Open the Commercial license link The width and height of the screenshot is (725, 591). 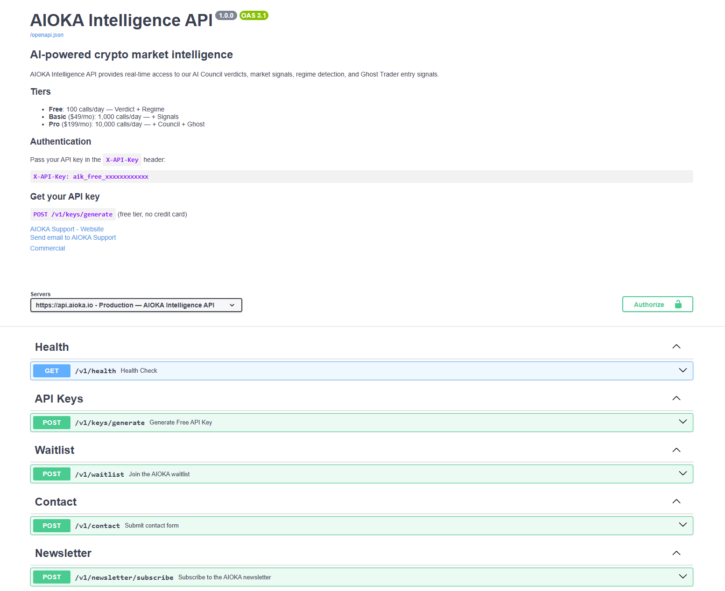48,248
